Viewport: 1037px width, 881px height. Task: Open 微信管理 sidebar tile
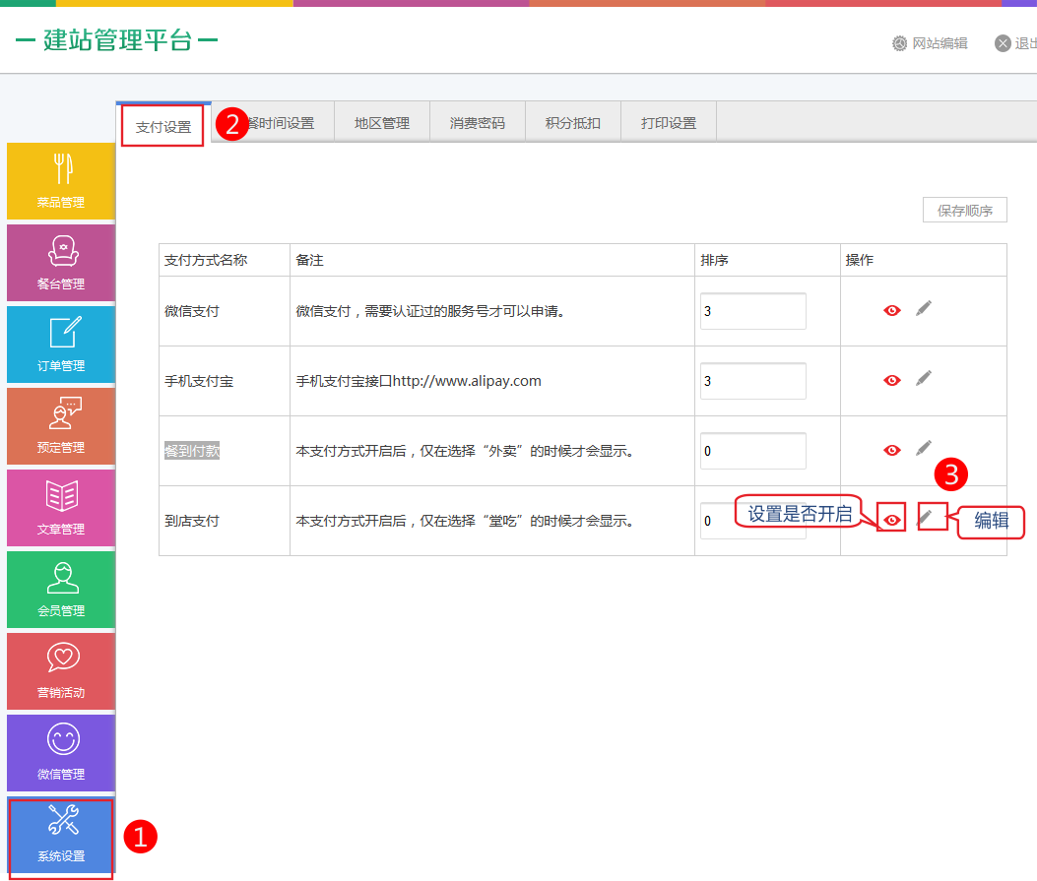[x=60, y=753]
